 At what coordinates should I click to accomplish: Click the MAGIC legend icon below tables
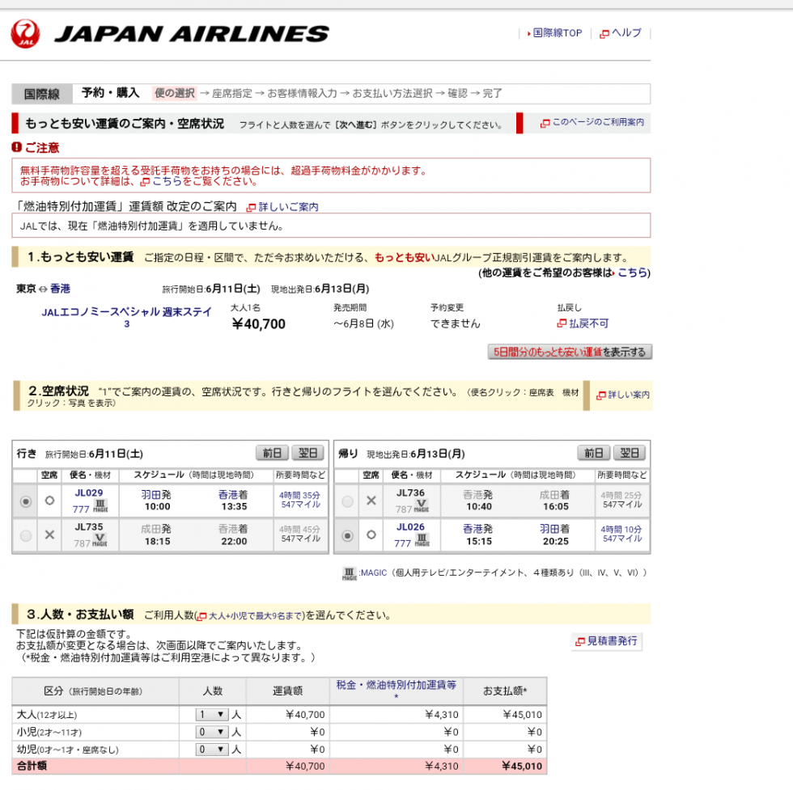350,574
